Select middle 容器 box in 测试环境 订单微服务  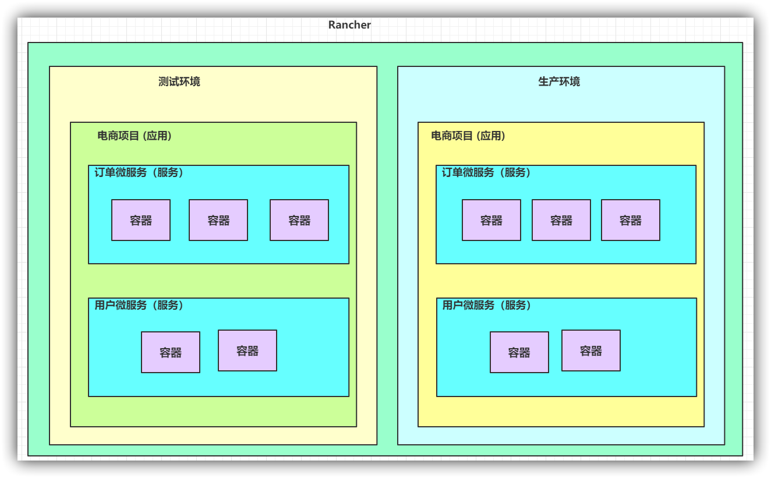pyautogui.click(x=218, y=220)
